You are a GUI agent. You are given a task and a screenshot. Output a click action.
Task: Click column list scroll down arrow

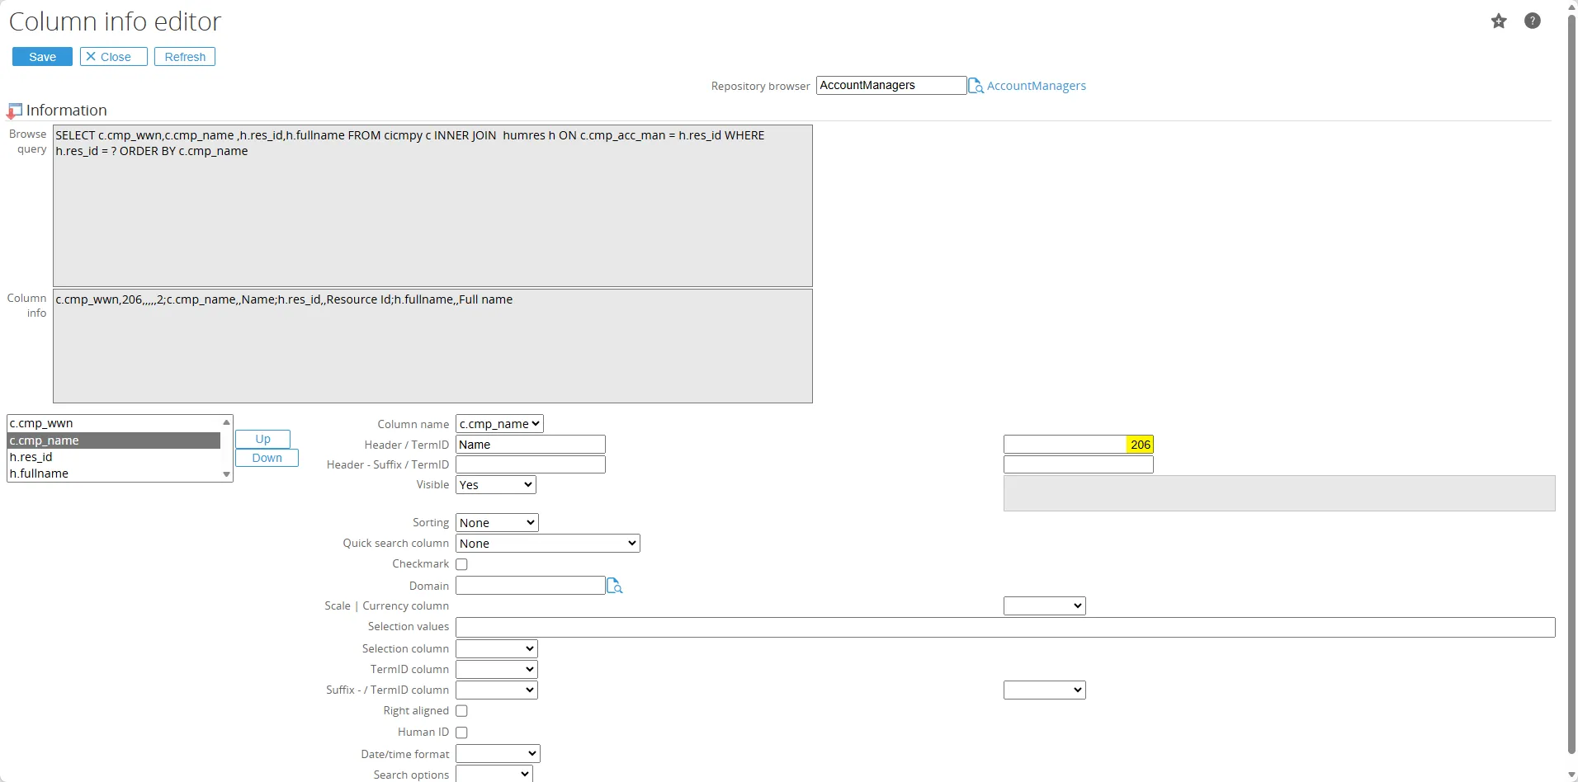[227, 474]
